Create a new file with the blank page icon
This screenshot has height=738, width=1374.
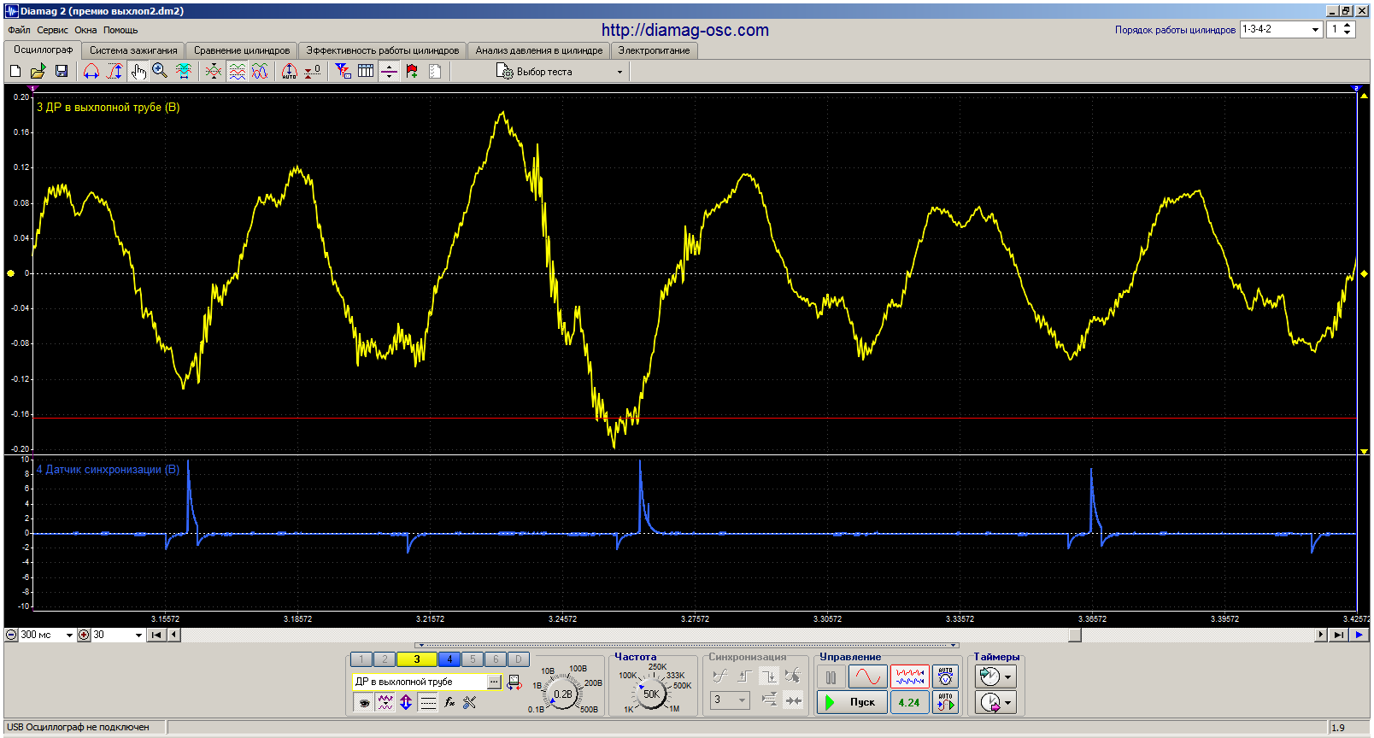[15, 72]
